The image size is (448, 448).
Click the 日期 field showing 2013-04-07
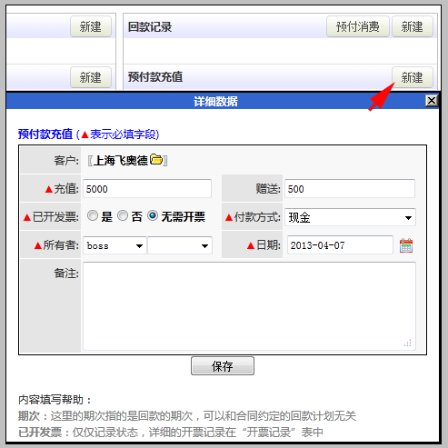pyautogui.click(x=340, y=245)
